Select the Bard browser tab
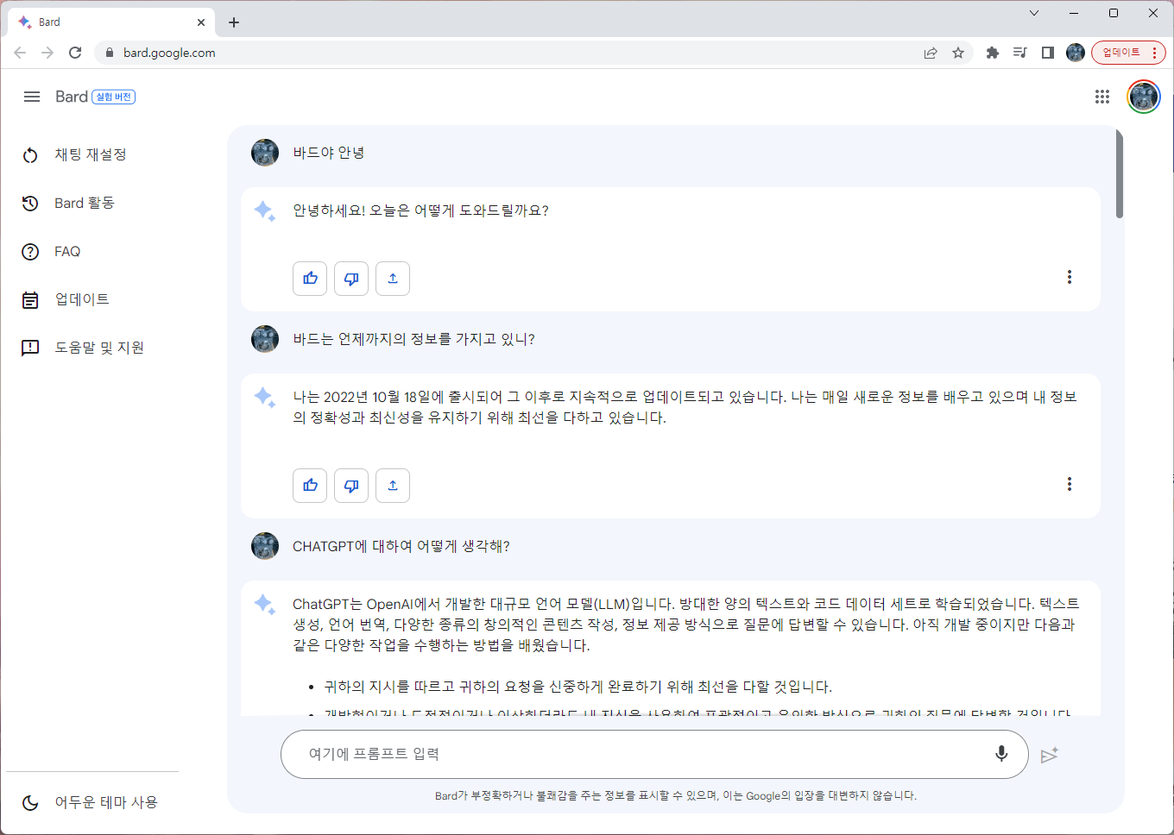 tap(110, 22)
